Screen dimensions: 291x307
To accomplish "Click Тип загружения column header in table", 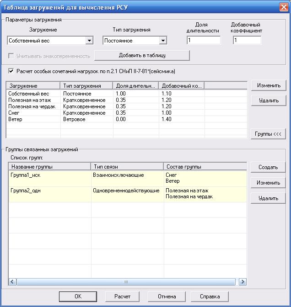I will [x=86, y=86].
